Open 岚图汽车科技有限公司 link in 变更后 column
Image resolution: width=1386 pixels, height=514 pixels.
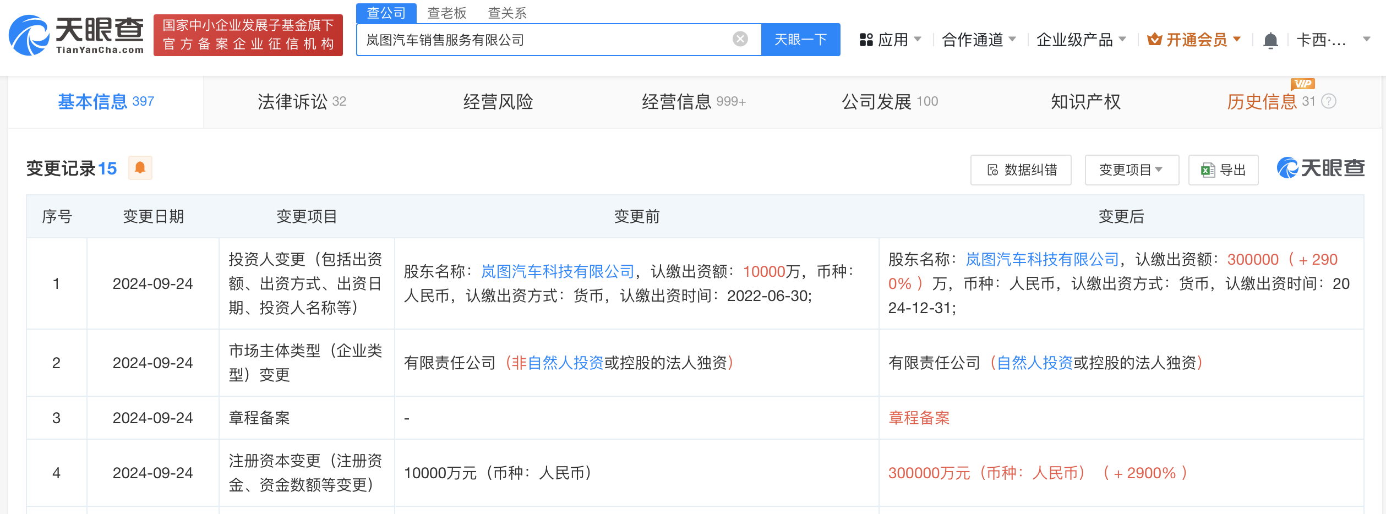click(x=1043, y=259)
